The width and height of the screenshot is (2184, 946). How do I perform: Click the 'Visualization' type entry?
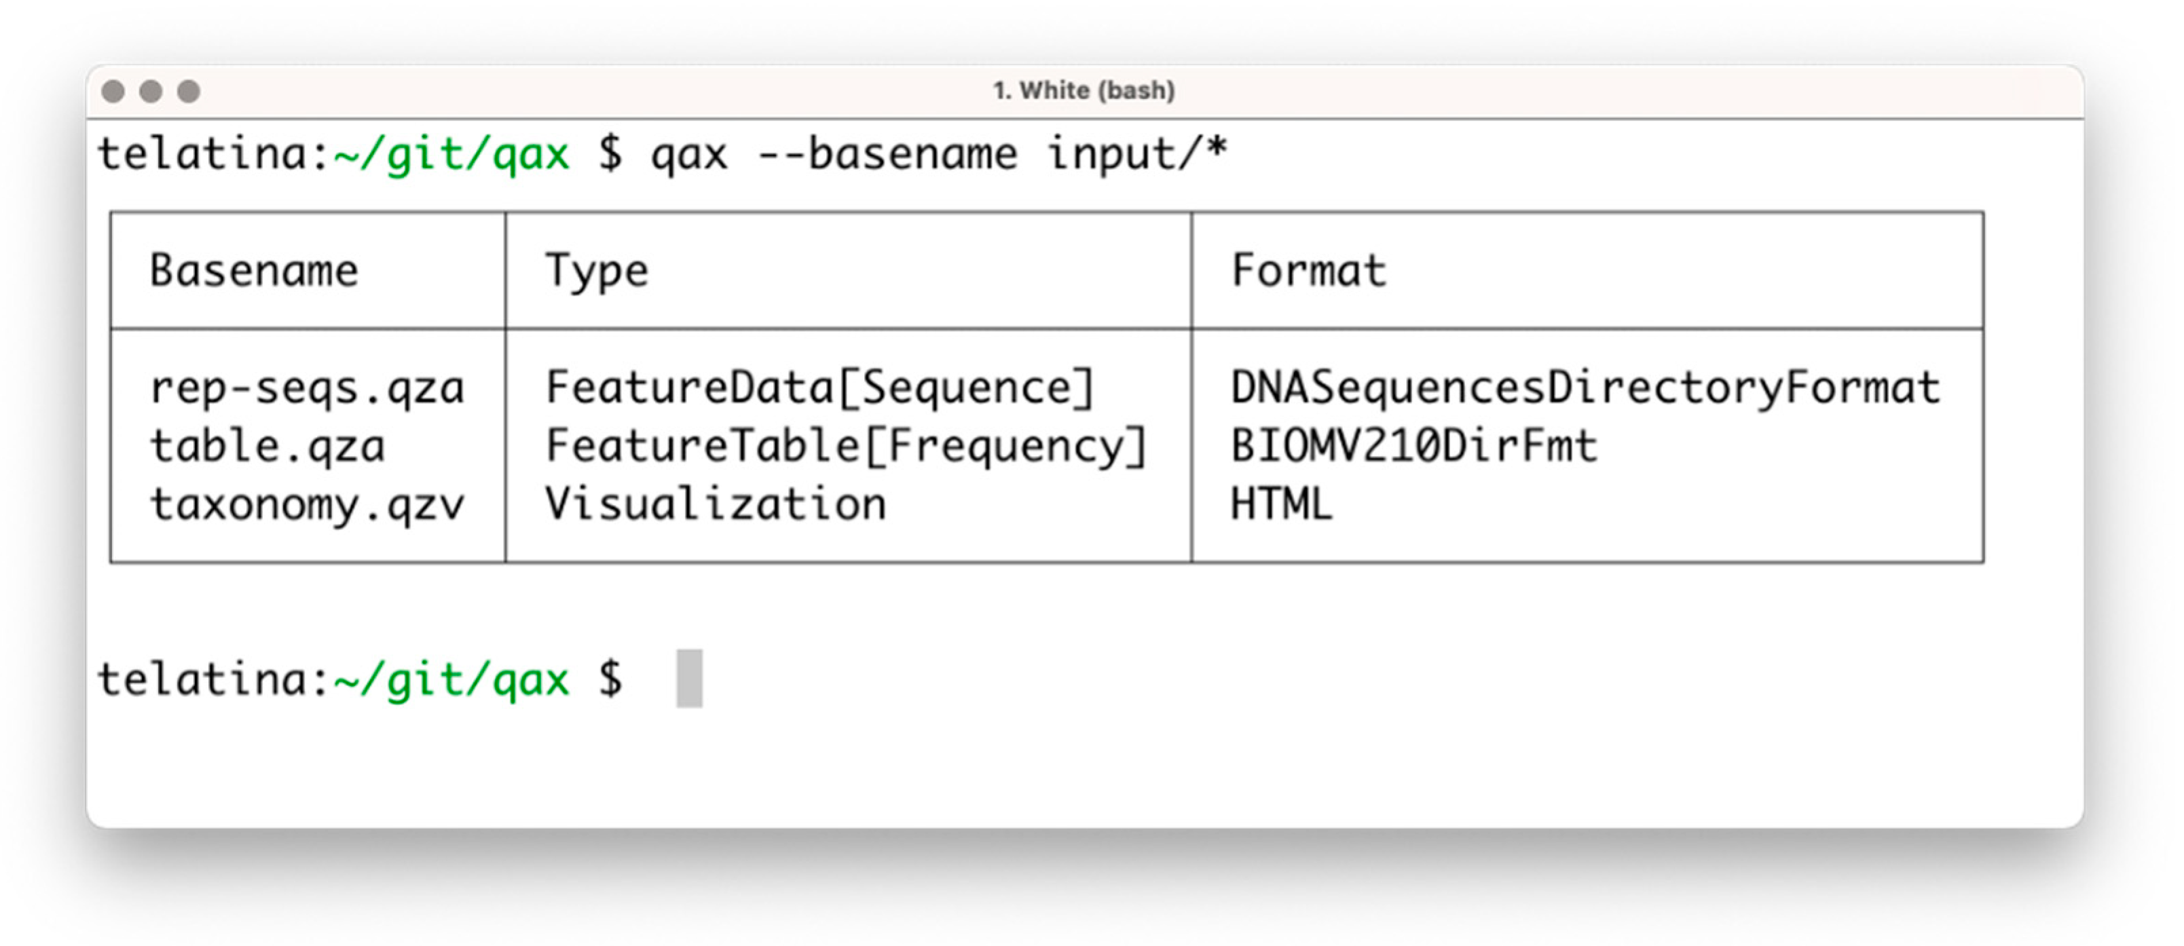click(716, 504)
